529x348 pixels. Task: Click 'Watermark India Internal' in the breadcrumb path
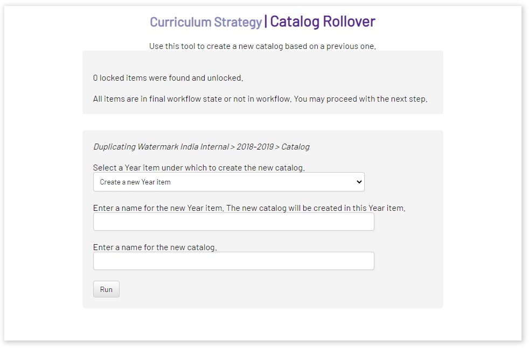click(182, 147)
